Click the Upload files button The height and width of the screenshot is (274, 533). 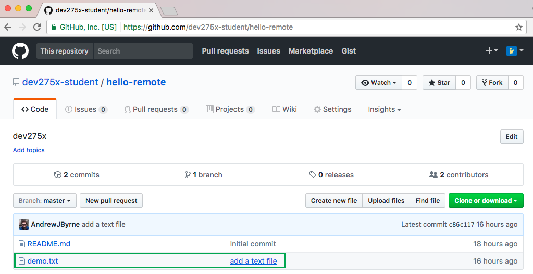click(386, 201)
